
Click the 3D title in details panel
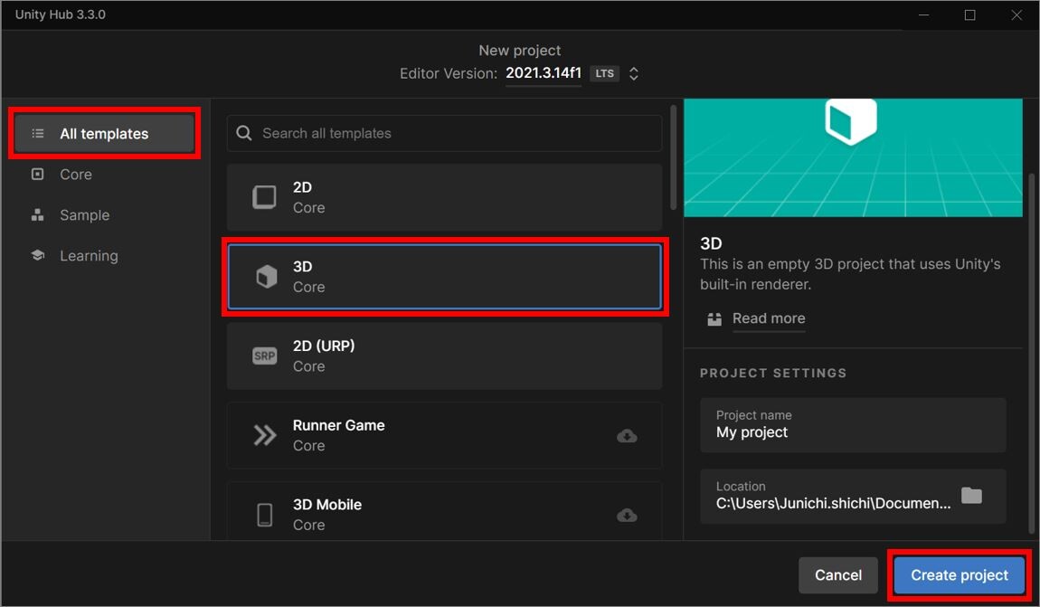coord(711,243)
